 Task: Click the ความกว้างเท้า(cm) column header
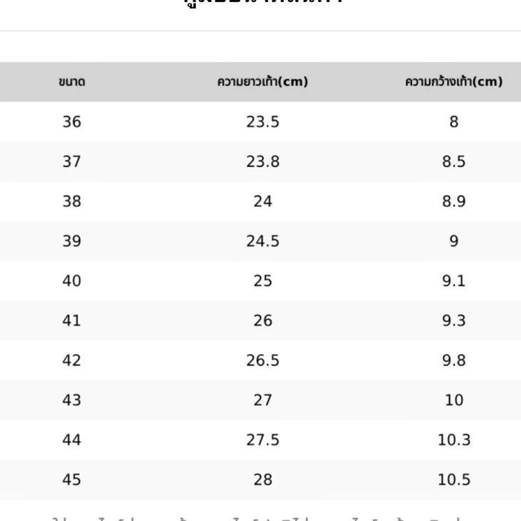(x=453, y=82)
